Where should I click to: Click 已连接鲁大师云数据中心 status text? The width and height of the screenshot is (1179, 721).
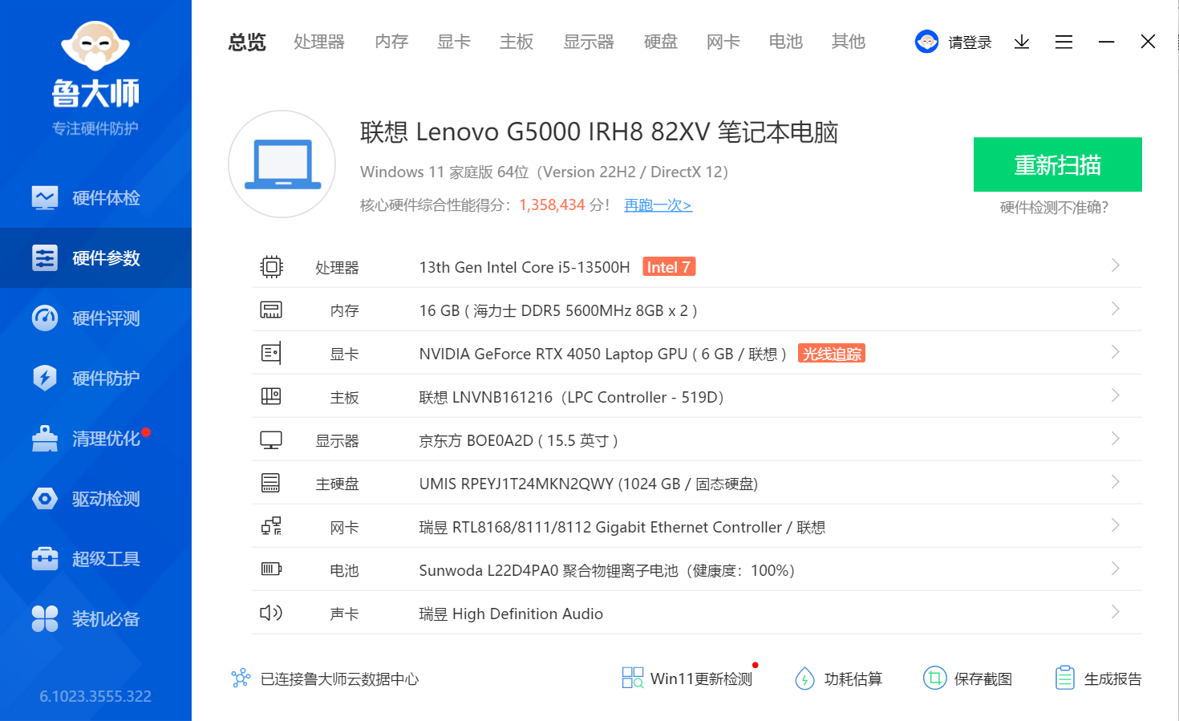(339, 679)
